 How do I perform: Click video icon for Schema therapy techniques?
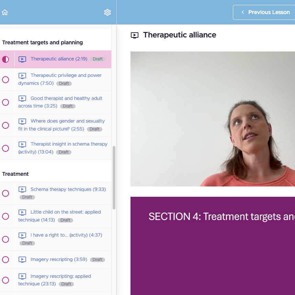tap(22, 190)
